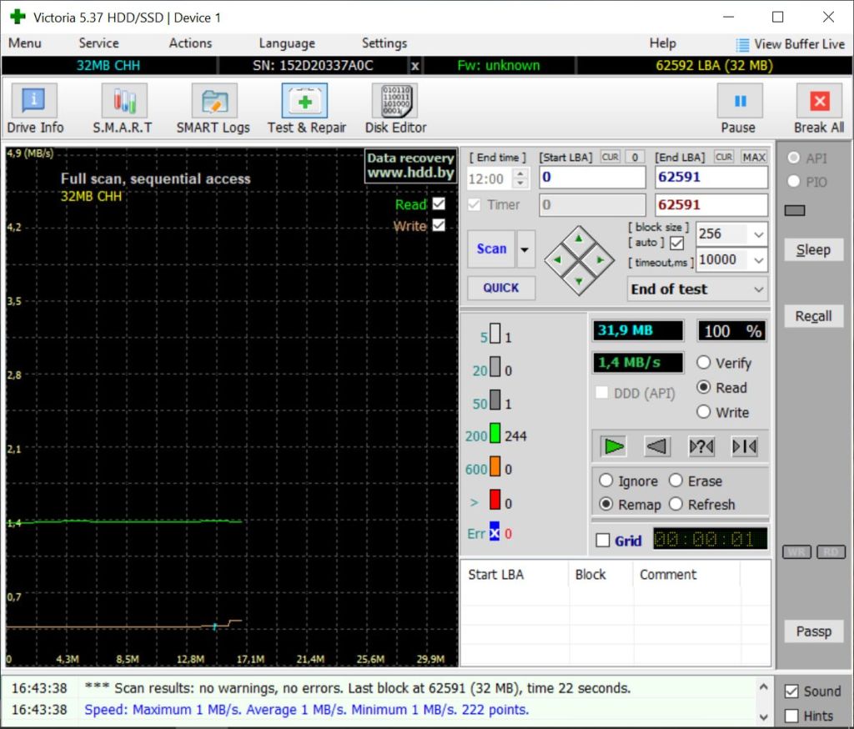The width and height of the screenshot is (854, 729).
Task: Open the S.M.A.R.T attributes view
Action: 123,108
